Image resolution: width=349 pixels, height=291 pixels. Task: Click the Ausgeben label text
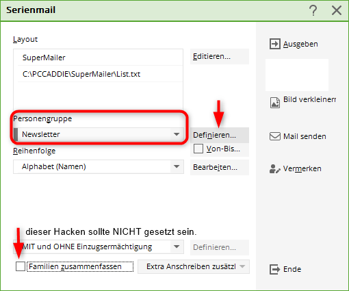300,44
